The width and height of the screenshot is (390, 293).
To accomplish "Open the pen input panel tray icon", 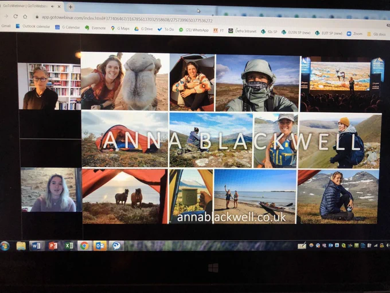I will click(302, 246).
